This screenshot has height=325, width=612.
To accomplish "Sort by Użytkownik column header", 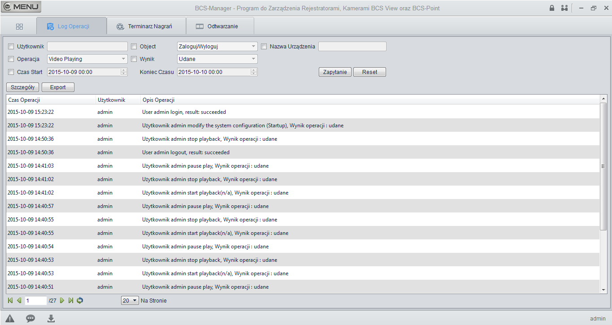I will 118,100.
